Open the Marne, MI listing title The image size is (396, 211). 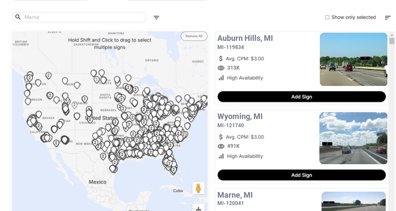pyautogui.click(x=235, y=195)
